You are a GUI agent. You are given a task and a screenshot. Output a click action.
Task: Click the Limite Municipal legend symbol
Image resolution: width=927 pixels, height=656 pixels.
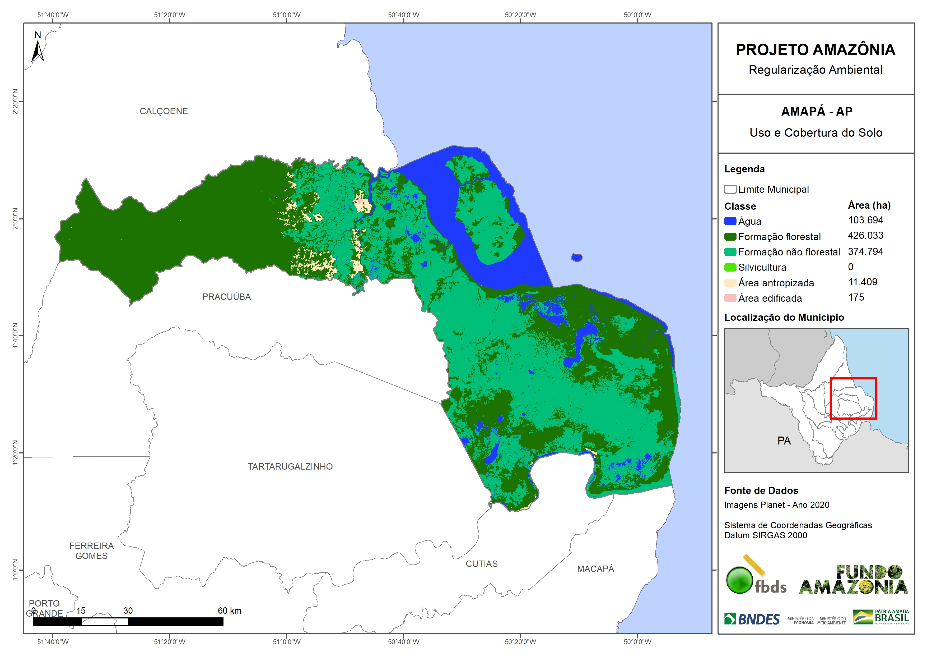click(x=730, y=189)
